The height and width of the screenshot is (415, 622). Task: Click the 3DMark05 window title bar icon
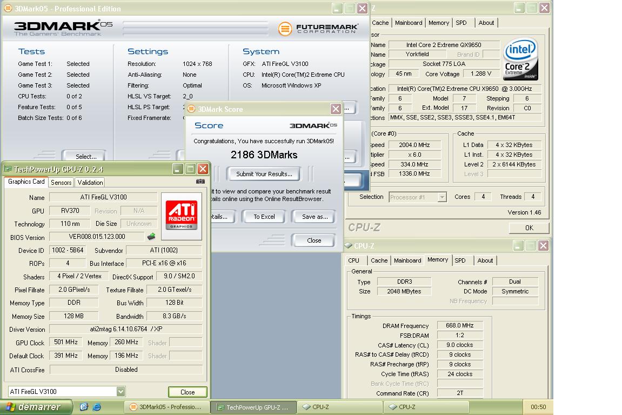[x=8, y=8]
